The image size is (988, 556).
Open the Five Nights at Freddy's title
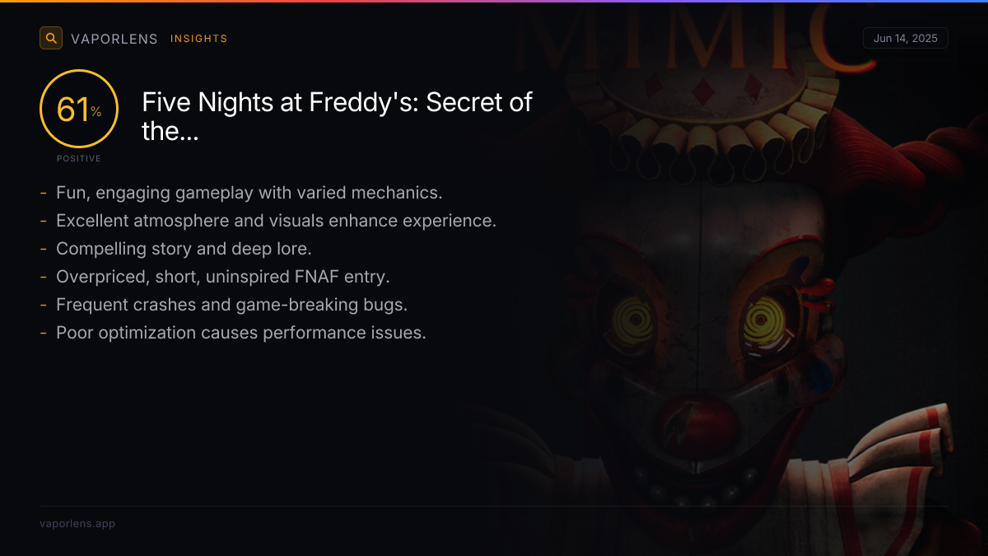click(x=337, y=115)
